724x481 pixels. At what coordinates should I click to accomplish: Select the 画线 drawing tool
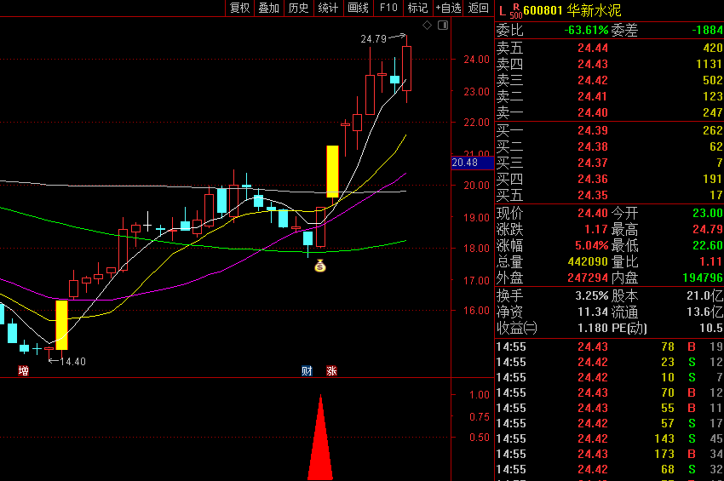click(x=358, y=8)
